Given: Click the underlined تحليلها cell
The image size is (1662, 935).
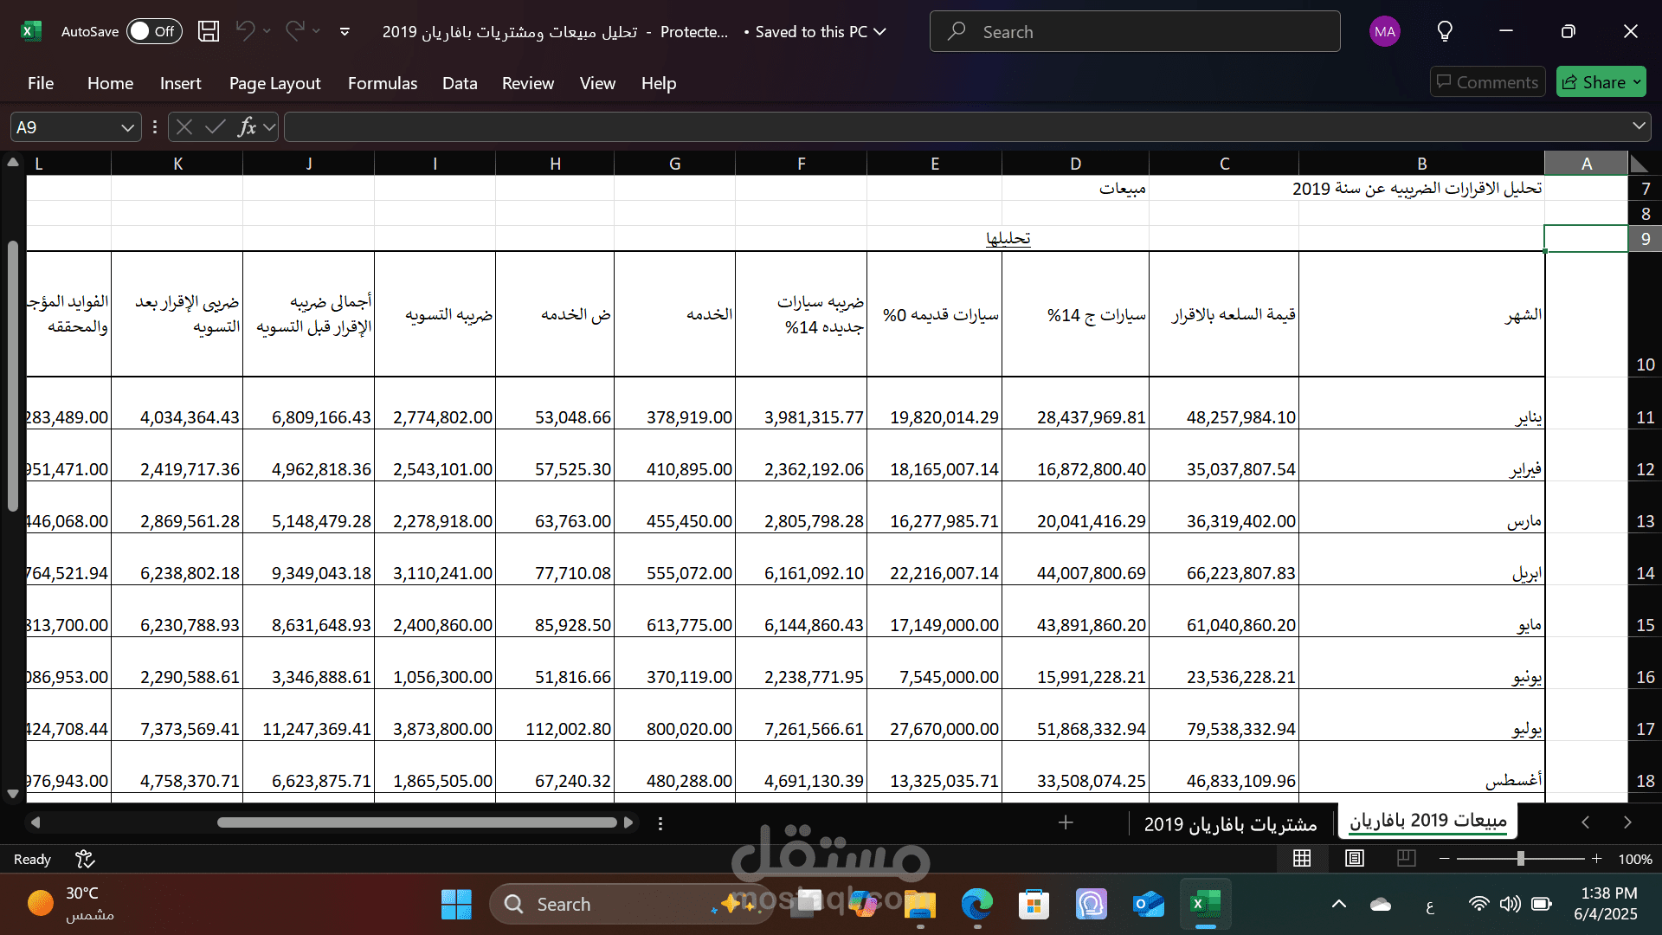Looking at the screenshot, I should (1008, 238).
